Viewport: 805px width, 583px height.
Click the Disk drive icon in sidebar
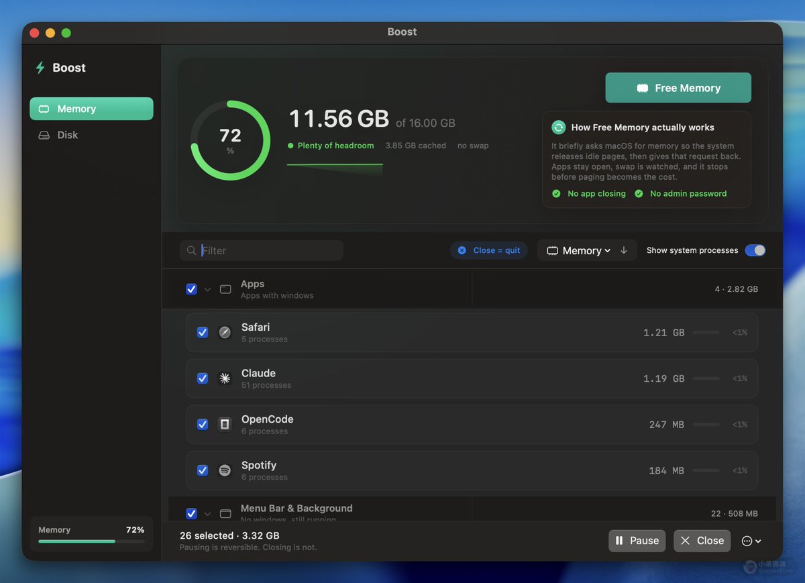pyautogui.click(x=44, y=135)
